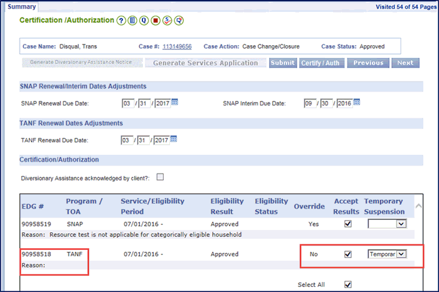Toggle Diversionary Assistance acknowledged checkbox
Screen dimensions: 439x292
(x=160, y=177)
